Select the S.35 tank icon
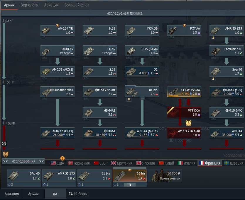This screenshot has width=245, height=200. point(88,71)
